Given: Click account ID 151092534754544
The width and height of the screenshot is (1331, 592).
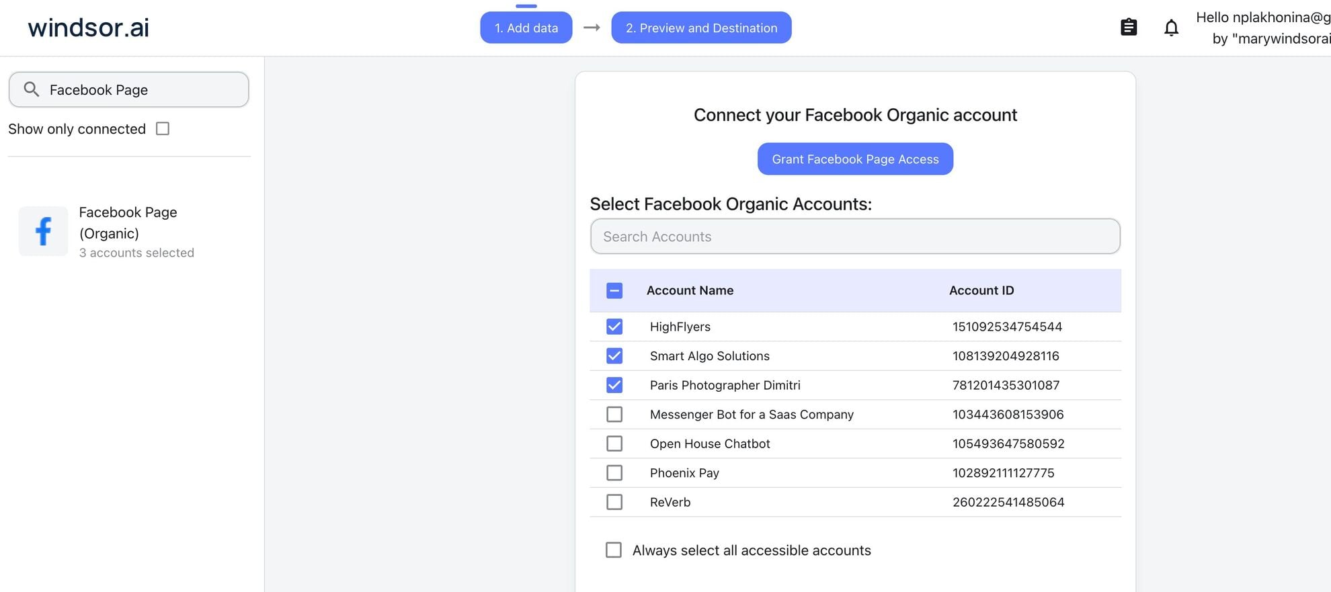Looking at the screenshot, I should click(x=1007, y=327).
